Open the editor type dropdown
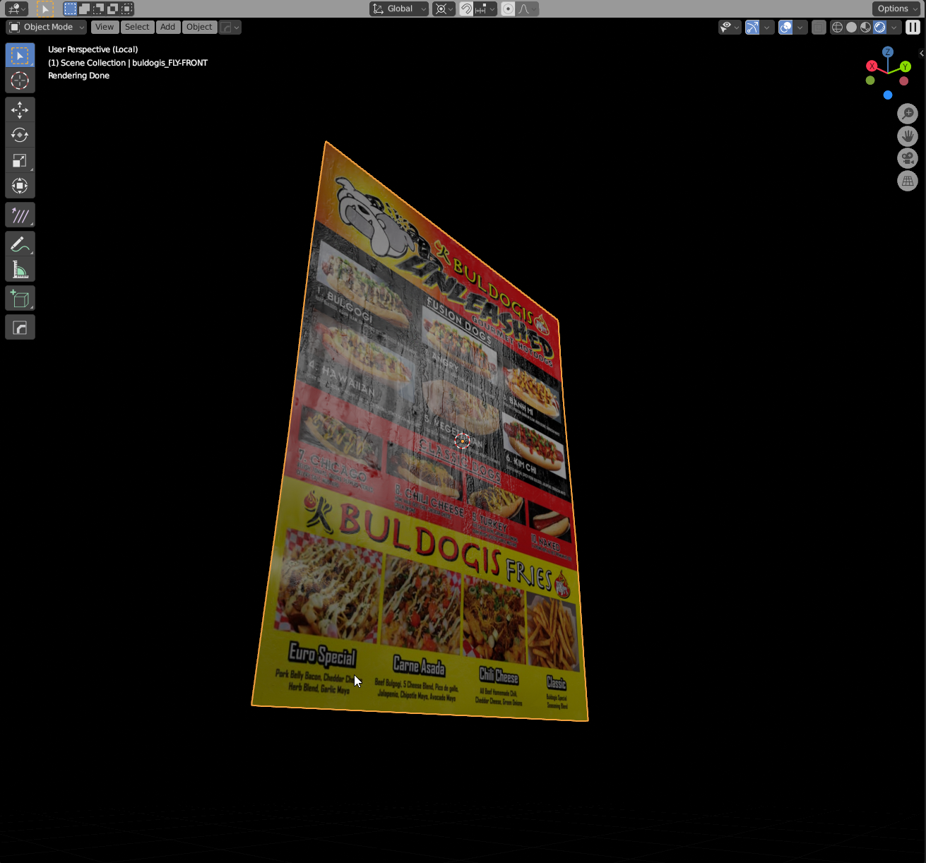 tap(16, 9)
